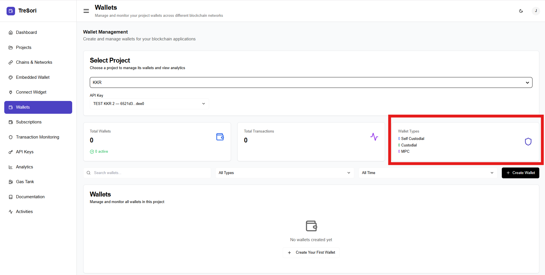
Task: Toggle the sidebar hamburger menu
Action: click(x=86, y=11)
